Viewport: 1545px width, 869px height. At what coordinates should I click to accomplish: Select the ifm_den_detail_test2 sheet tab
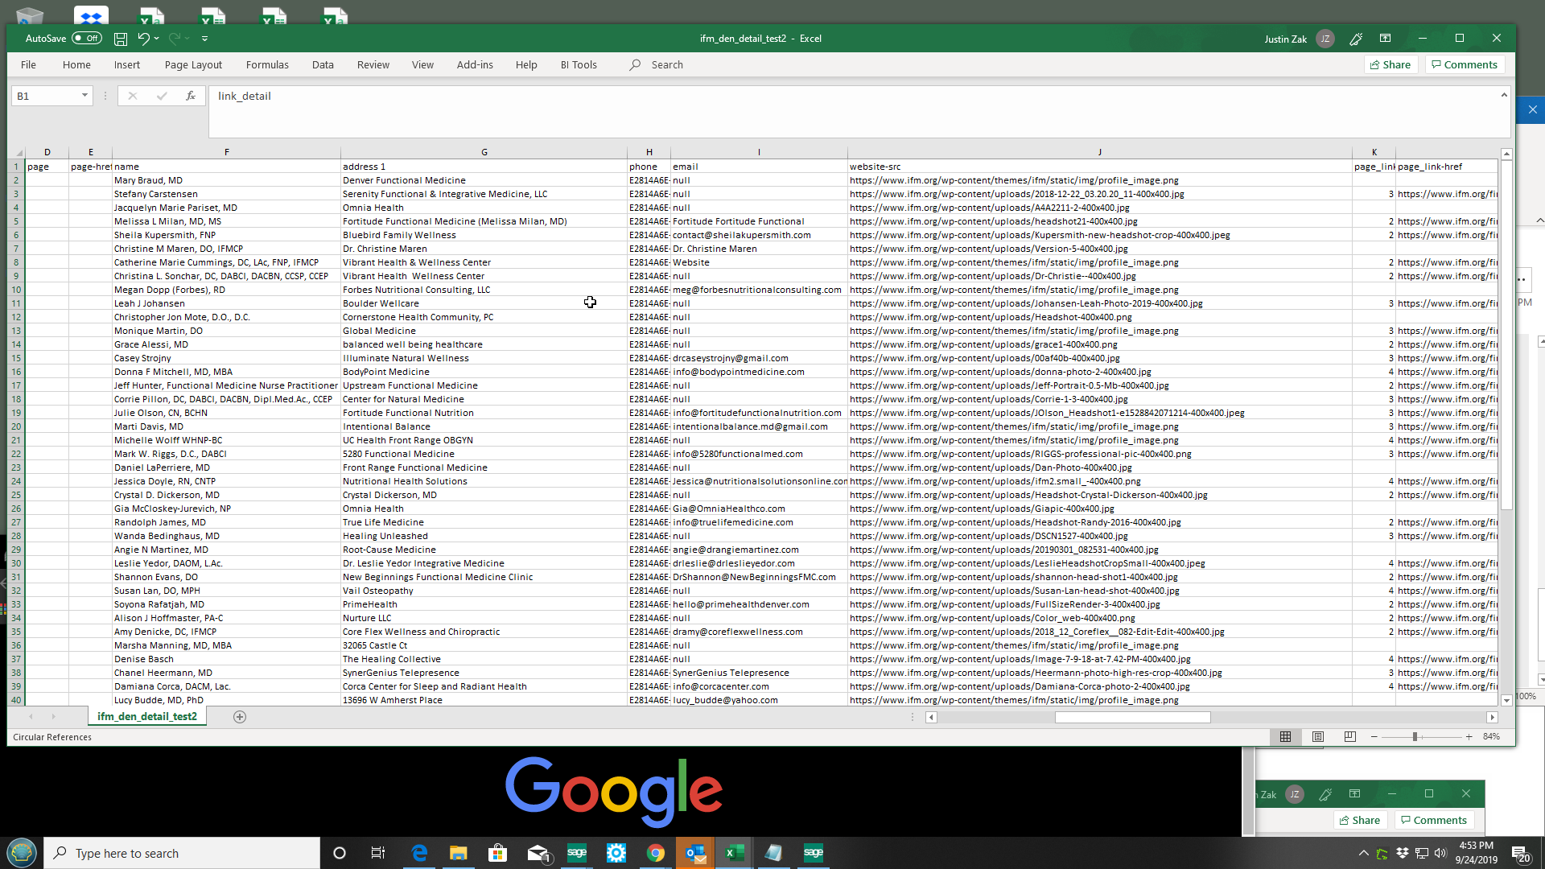146,717
